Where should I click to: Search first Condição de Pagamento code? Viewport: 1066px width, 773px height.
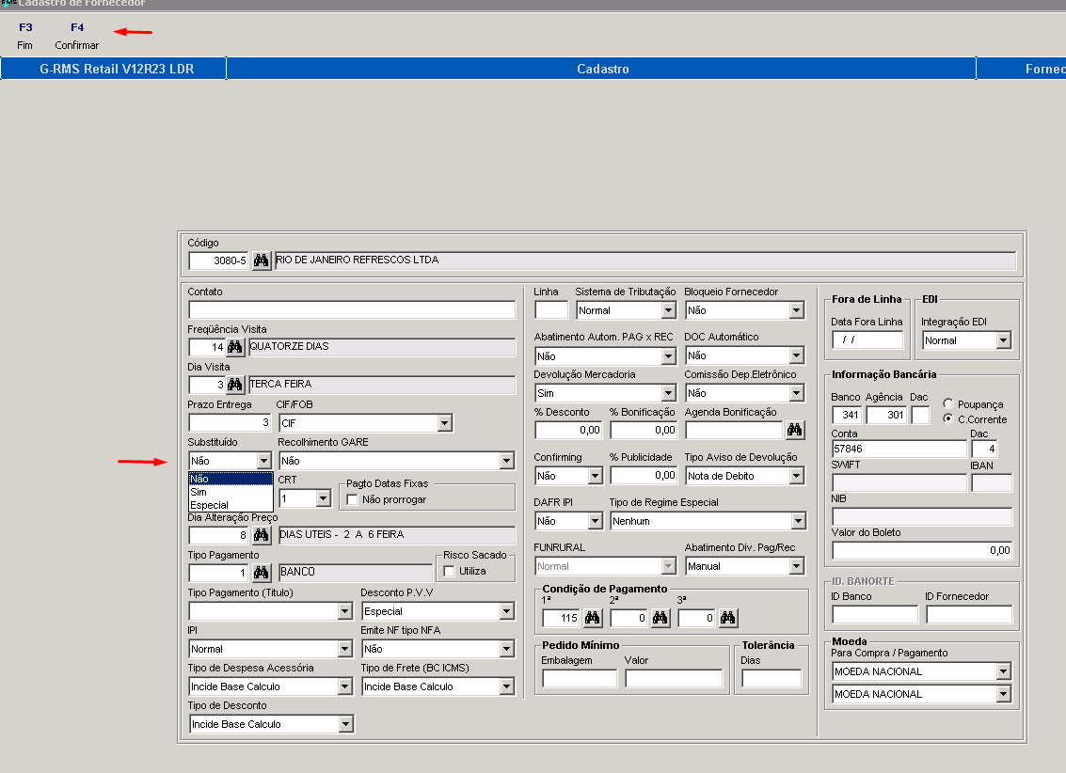592,618
